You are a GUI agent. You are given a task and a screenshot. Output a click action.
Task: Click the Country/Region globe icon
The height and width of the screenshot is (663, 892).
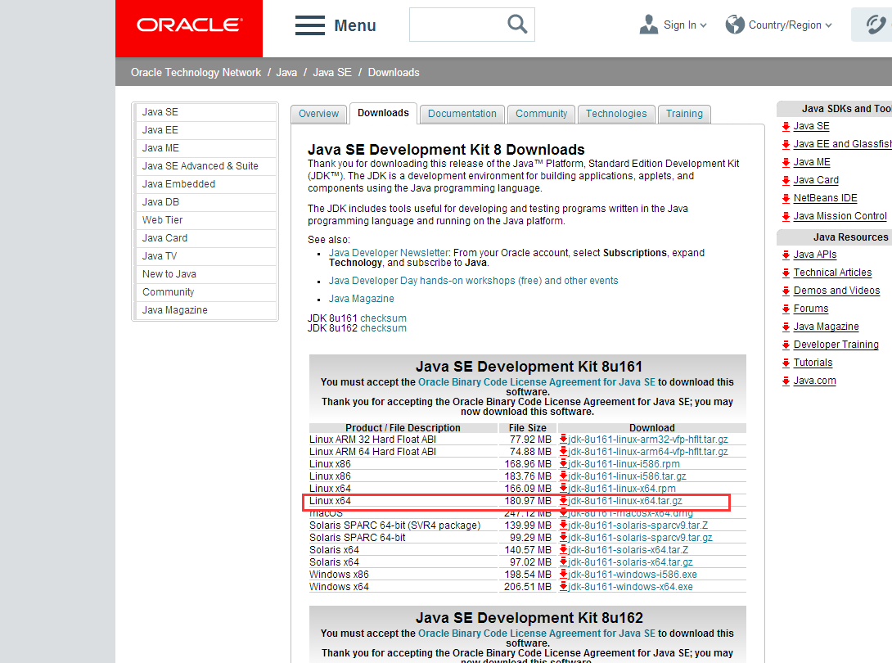point(734,25)
